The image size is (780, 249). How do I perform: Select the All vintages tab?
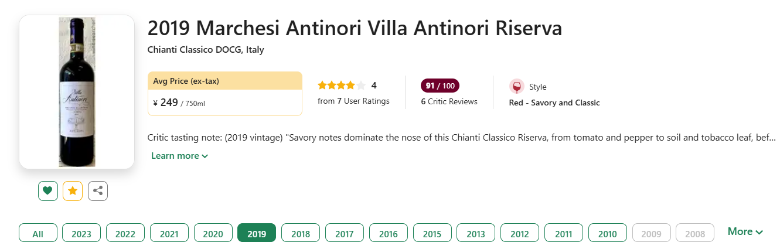38,234
